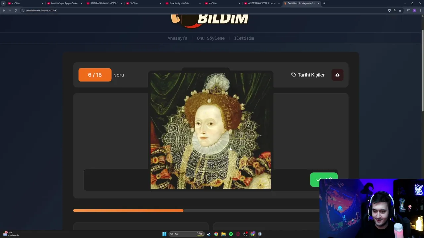Click the browser forward arrow
This screenshot has width=424, height=238.
coord(9,10)
